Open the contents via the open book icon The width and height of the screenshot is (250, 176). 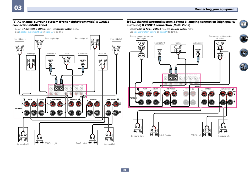(x=244, y=24)
